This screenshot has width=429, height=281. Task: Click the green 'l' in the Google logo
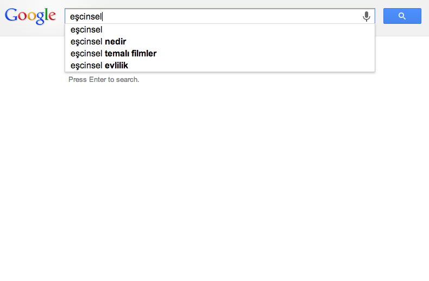click(x=47, y=15)
